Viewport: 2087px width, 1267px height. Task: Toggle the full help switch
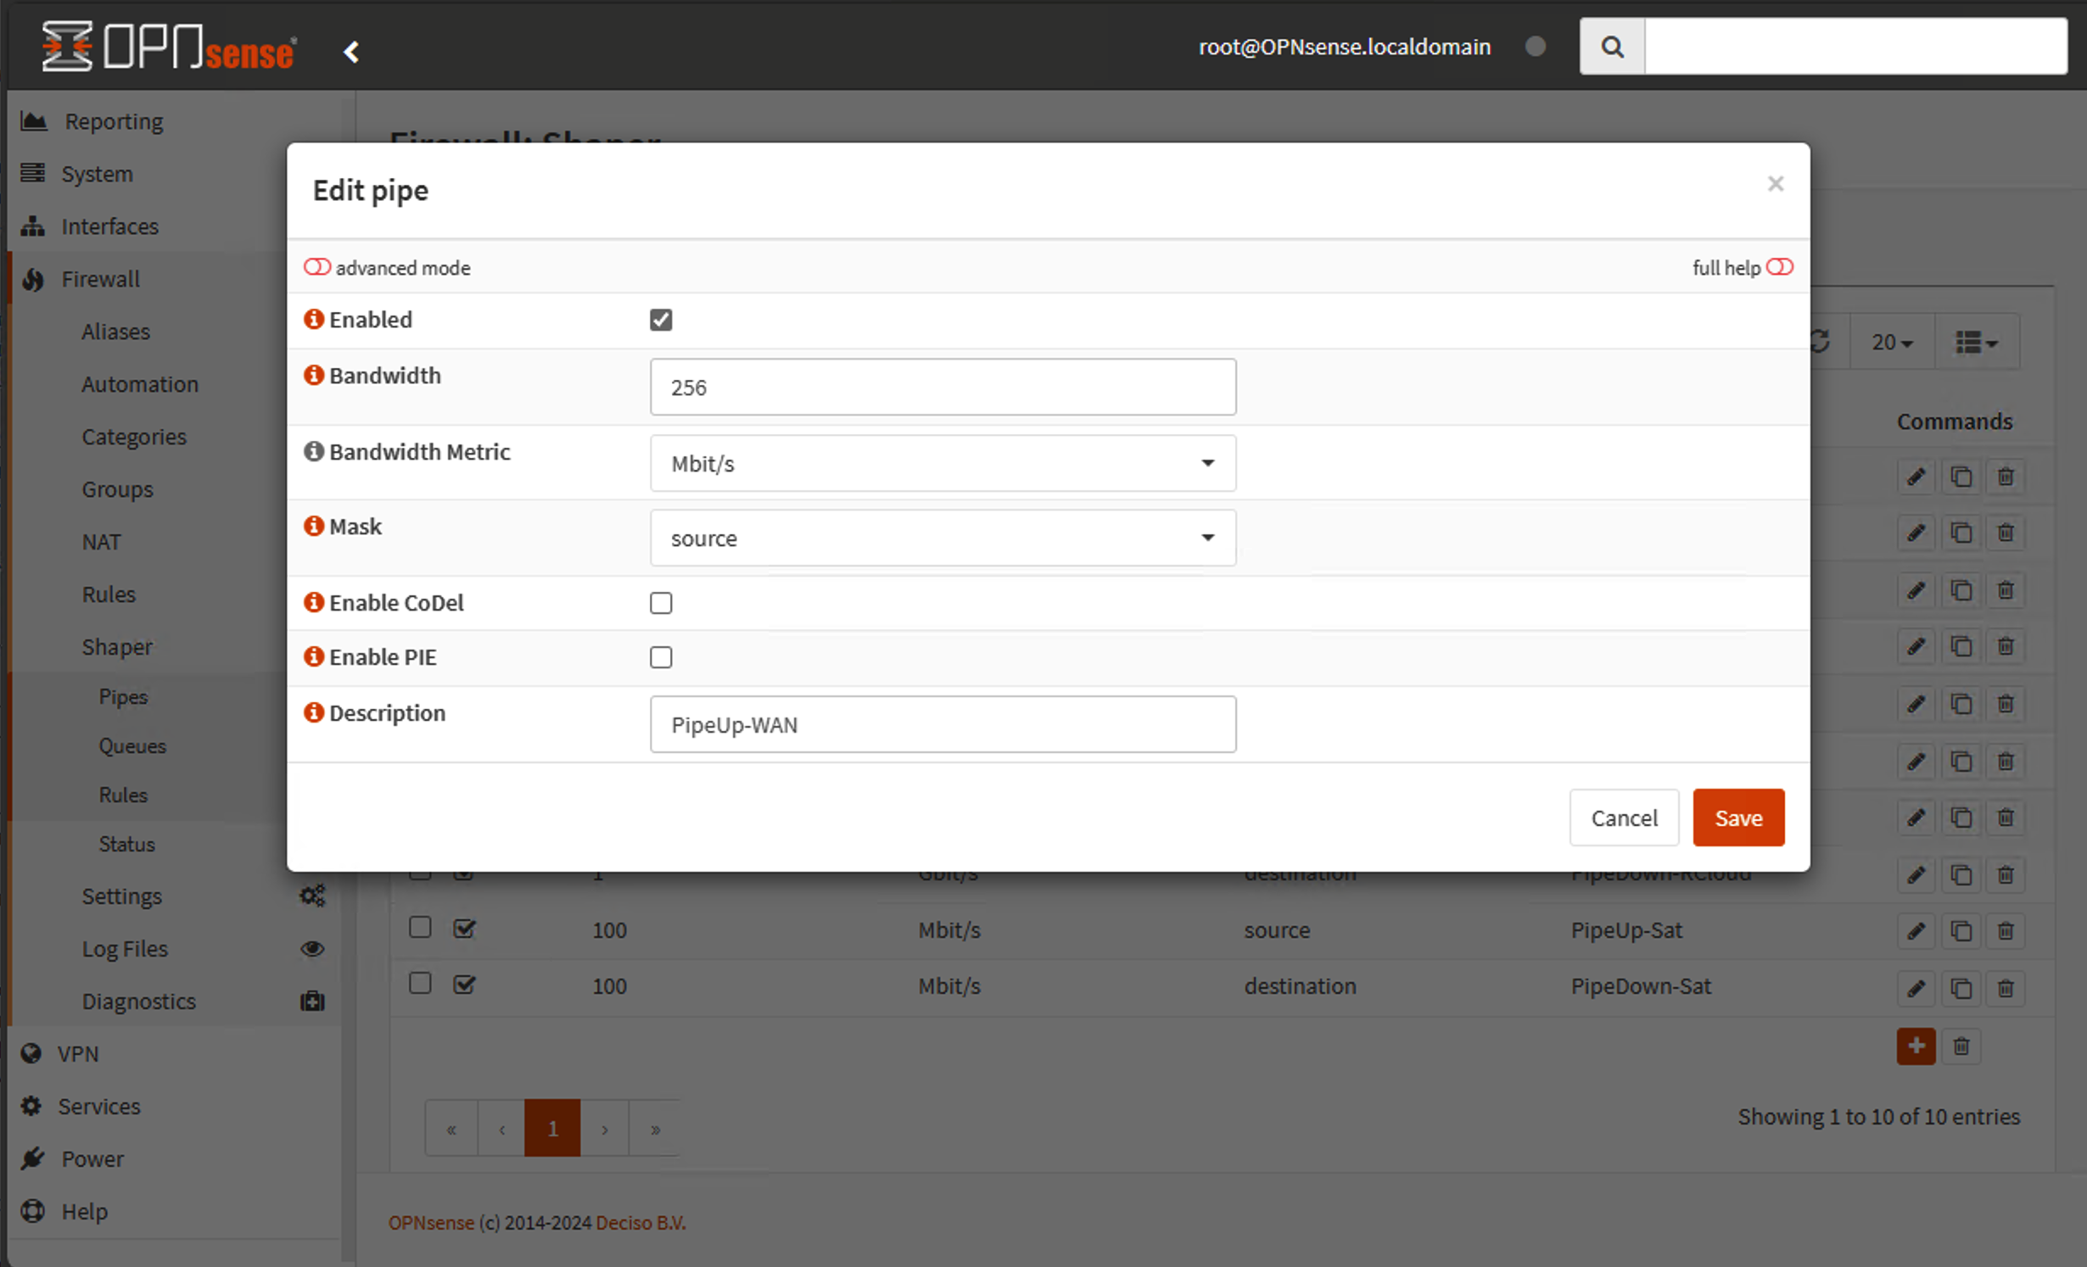(1780, 267)
